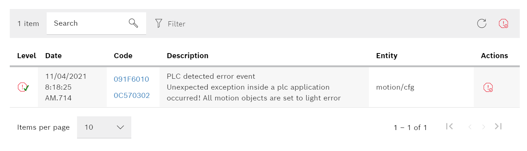Click the Filter label
Viewport: 527px width, 151px height.
(177, 24)
